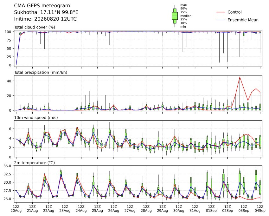This screenshot has height=216, width=269.
Task: Click the '27.5' tick on the temperature axis
Action: click(x=7, y=191)
